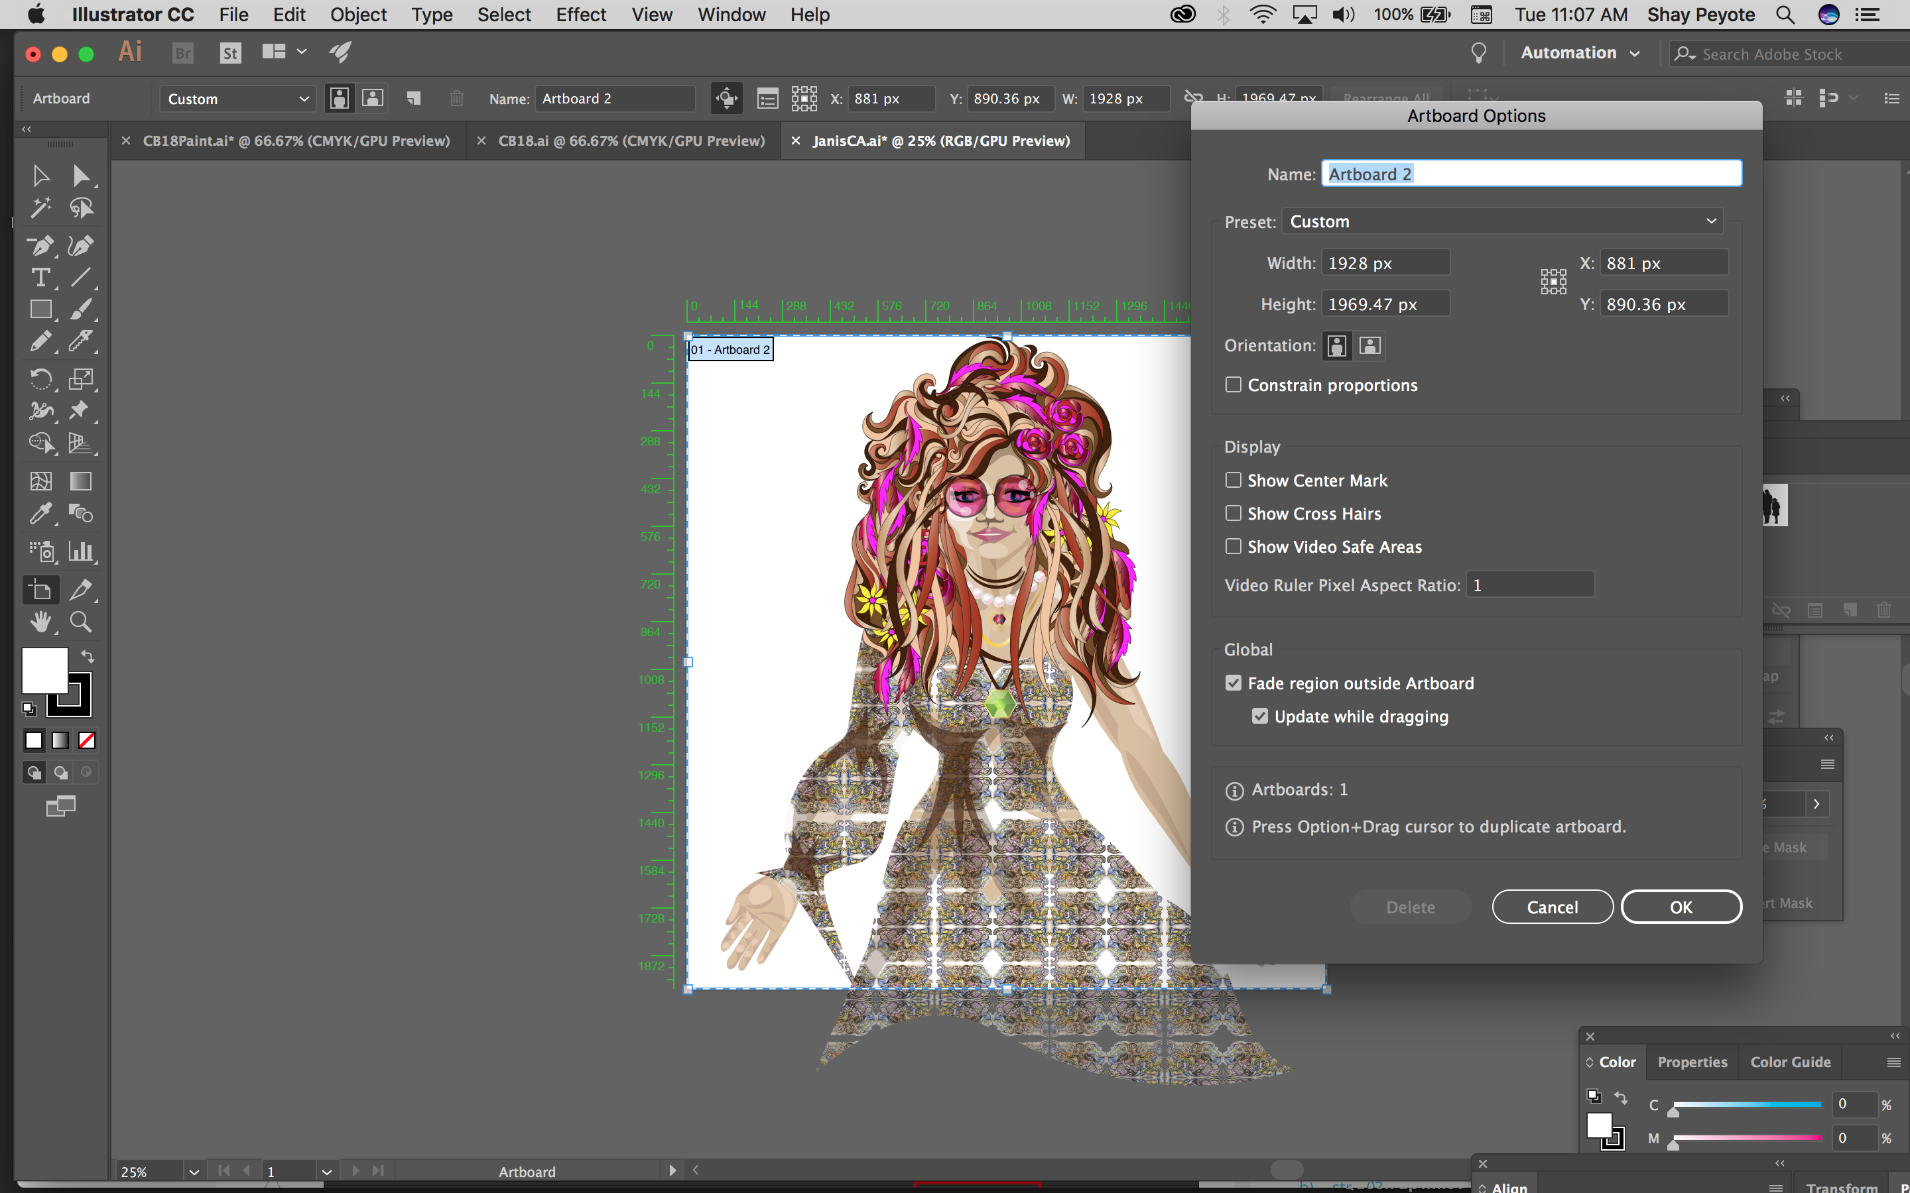Enable Show Center Mark
1910x1193 pixels.
pyautogui.click(x=1234, y=480)
